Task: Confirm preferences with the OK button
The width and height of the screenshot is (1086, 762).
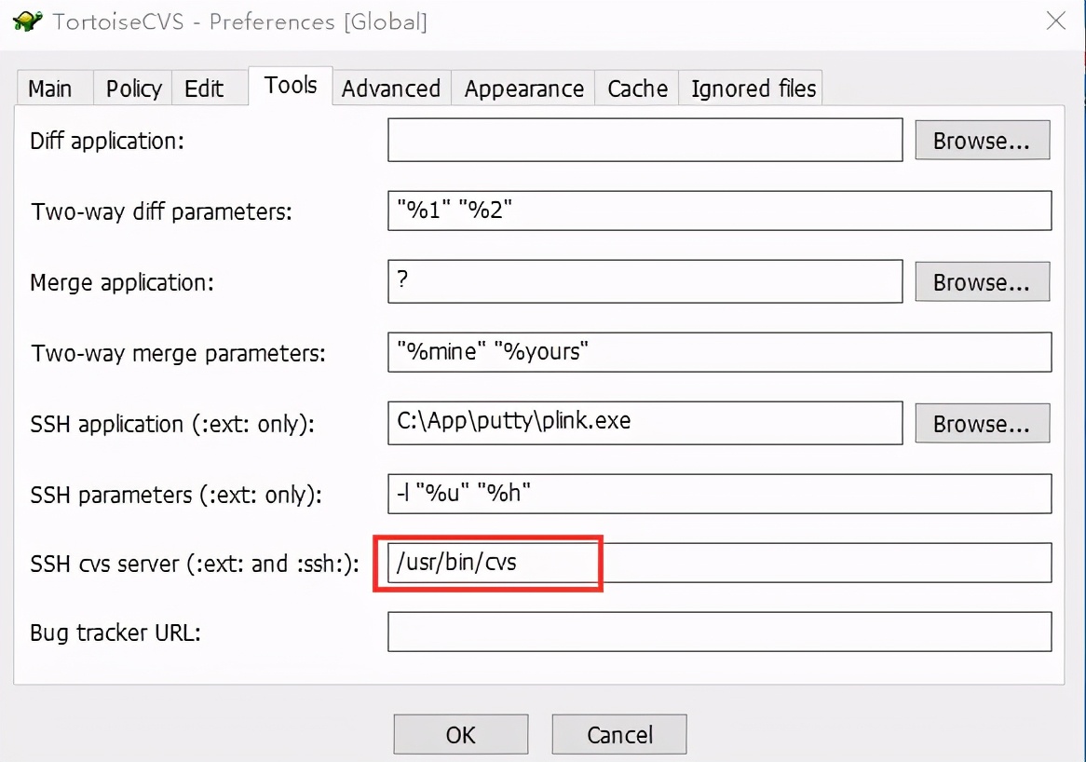Action: [460, 735]
